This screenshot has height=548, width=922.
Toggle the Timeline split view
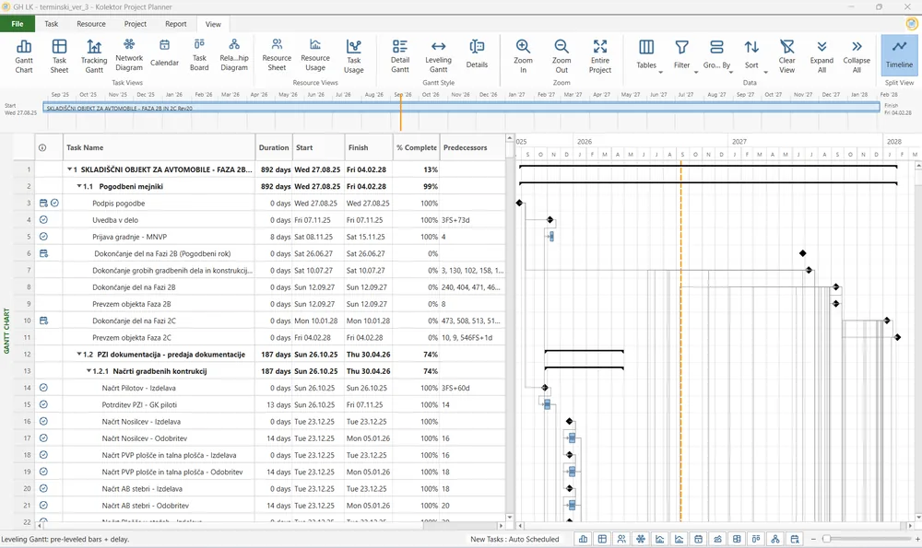[x=899, y=54]
